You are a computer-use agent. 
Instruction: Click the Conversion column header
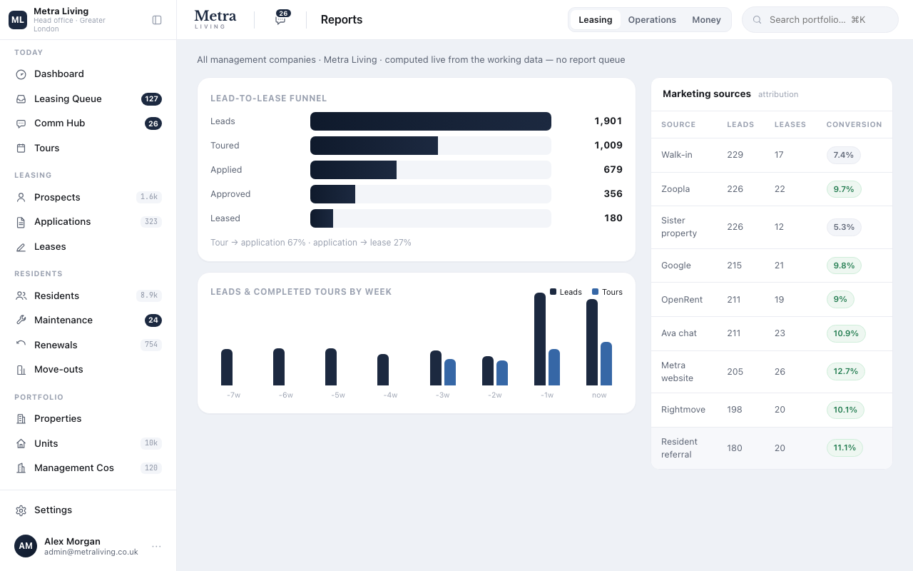pyautogui.click(x=854, y=124)
